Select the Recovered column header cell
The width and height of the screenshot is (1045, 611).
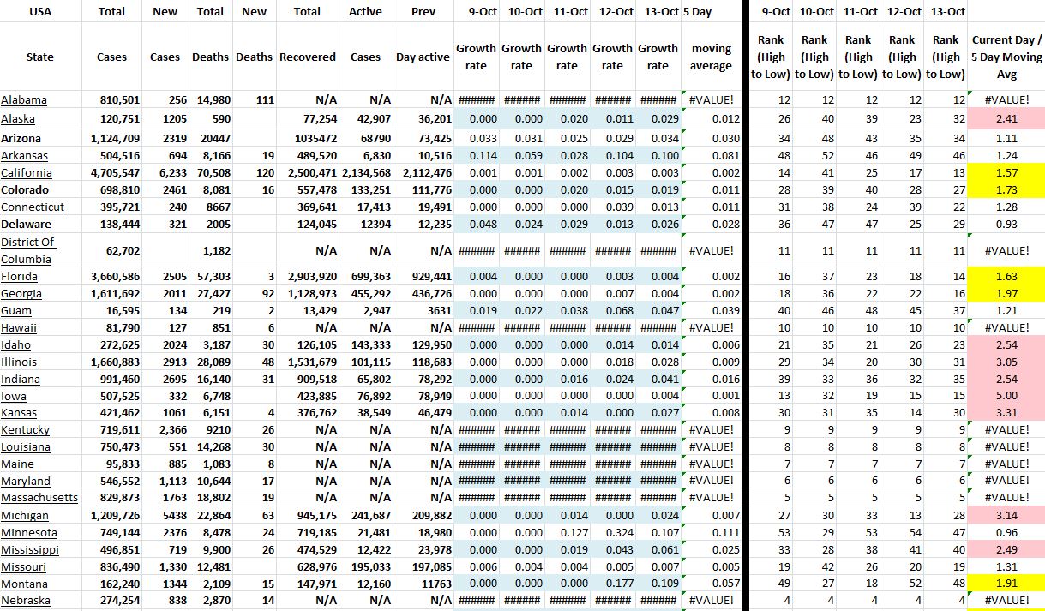click(307, 57)
